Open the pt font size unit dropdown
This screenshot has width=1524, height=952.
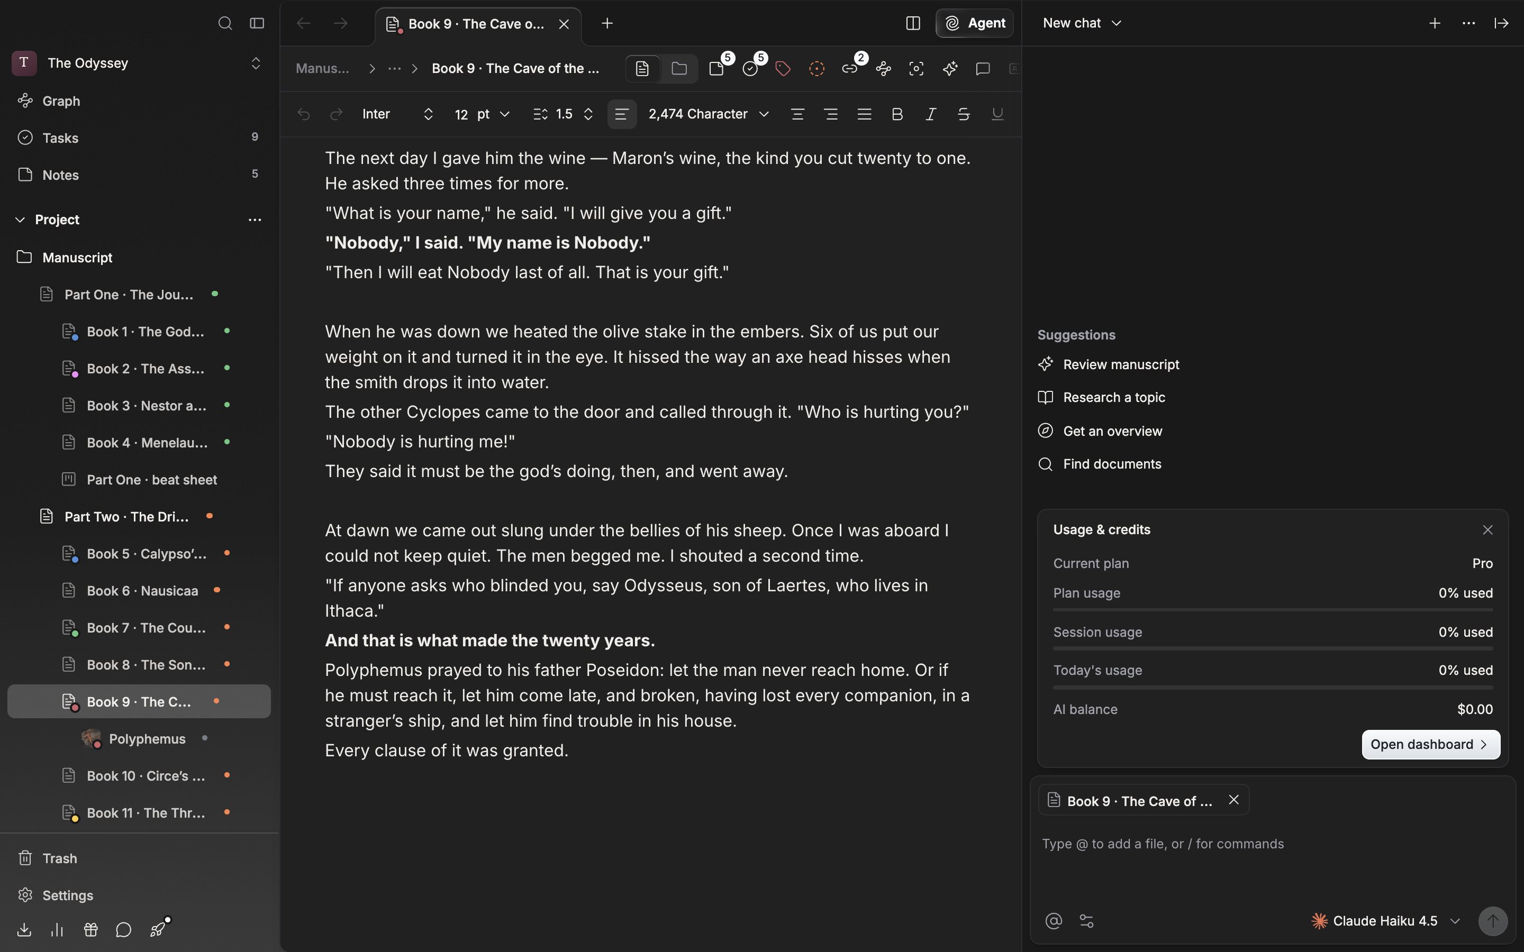tap(494, 114)
